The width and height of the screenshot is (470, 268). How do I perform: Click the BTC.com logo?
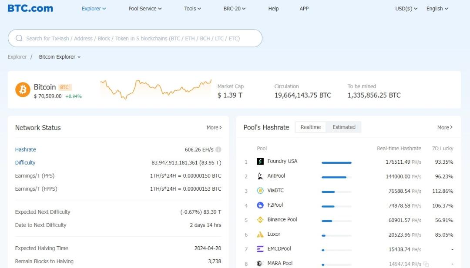30,8
